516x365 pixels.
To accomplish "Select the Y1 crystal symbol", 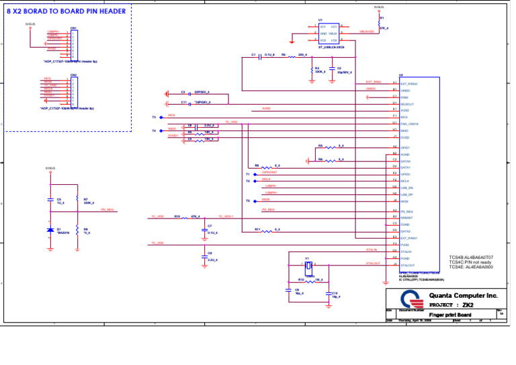I will click(x=308, y=268).
